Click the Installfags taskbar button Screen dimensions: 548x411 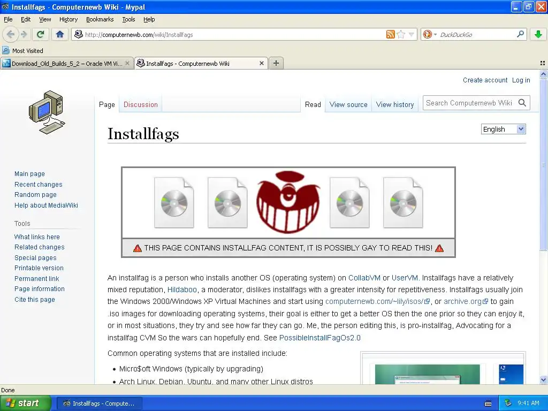tap(100, 404)
